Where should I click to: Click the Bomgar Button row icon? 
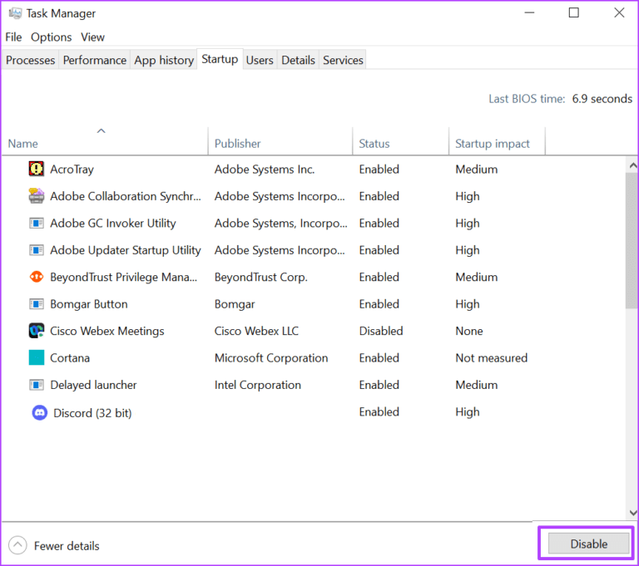[x=37, y=304]
